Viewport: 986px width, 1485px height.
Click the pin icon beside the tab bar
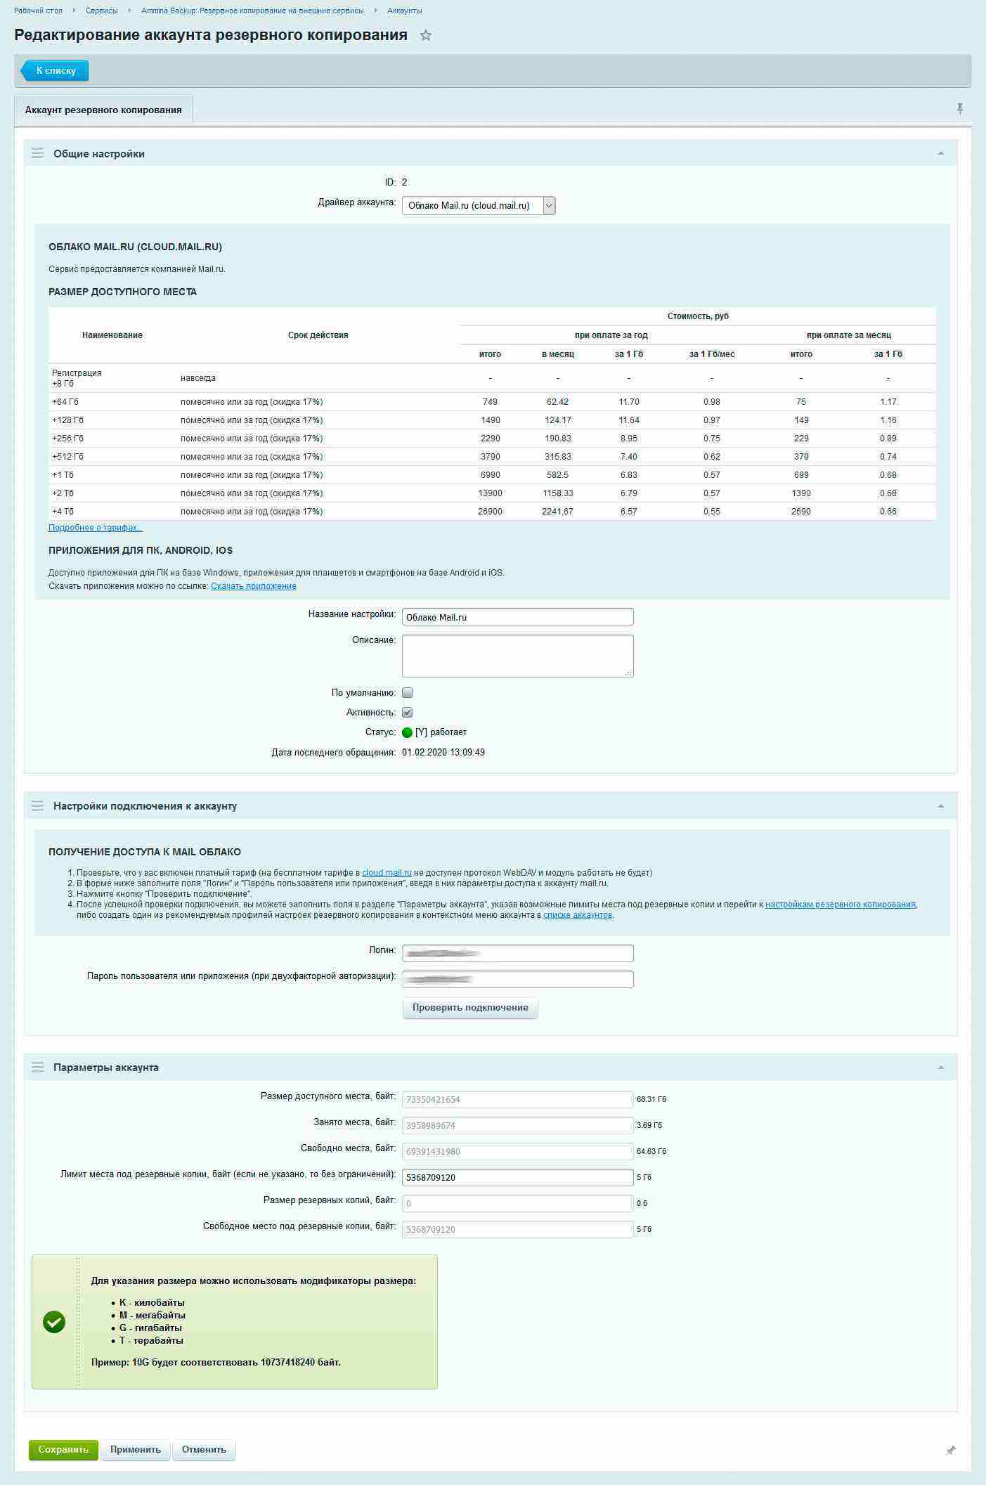(x=959, y=108)
